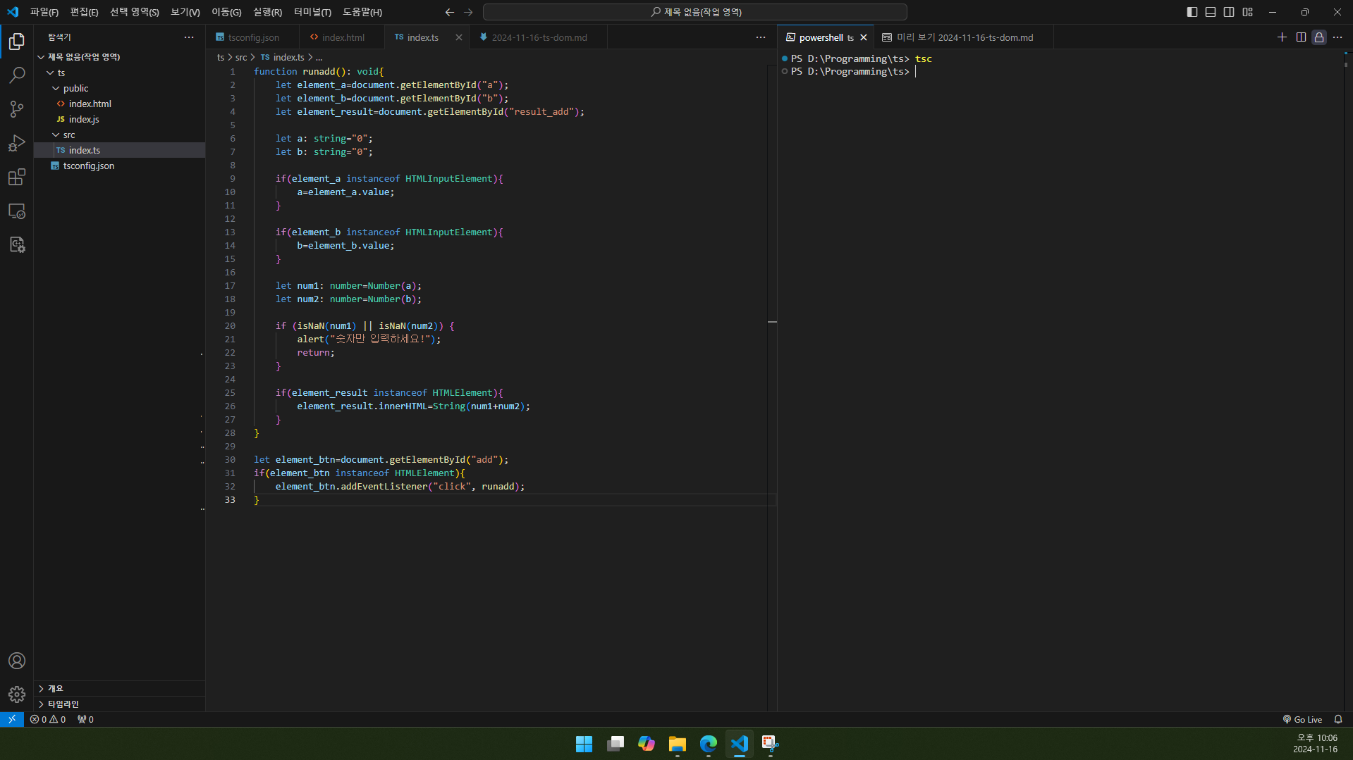Navigate back with the arrow button
The width and height of the screenshot is (1353, 760).
coord(450,12)
